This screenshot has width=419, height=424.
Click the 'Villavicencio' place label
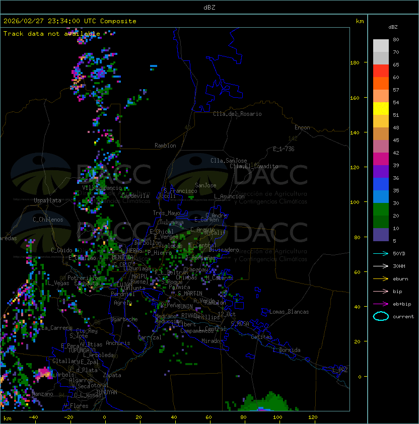pyautogui.click(x=102, y=188)
